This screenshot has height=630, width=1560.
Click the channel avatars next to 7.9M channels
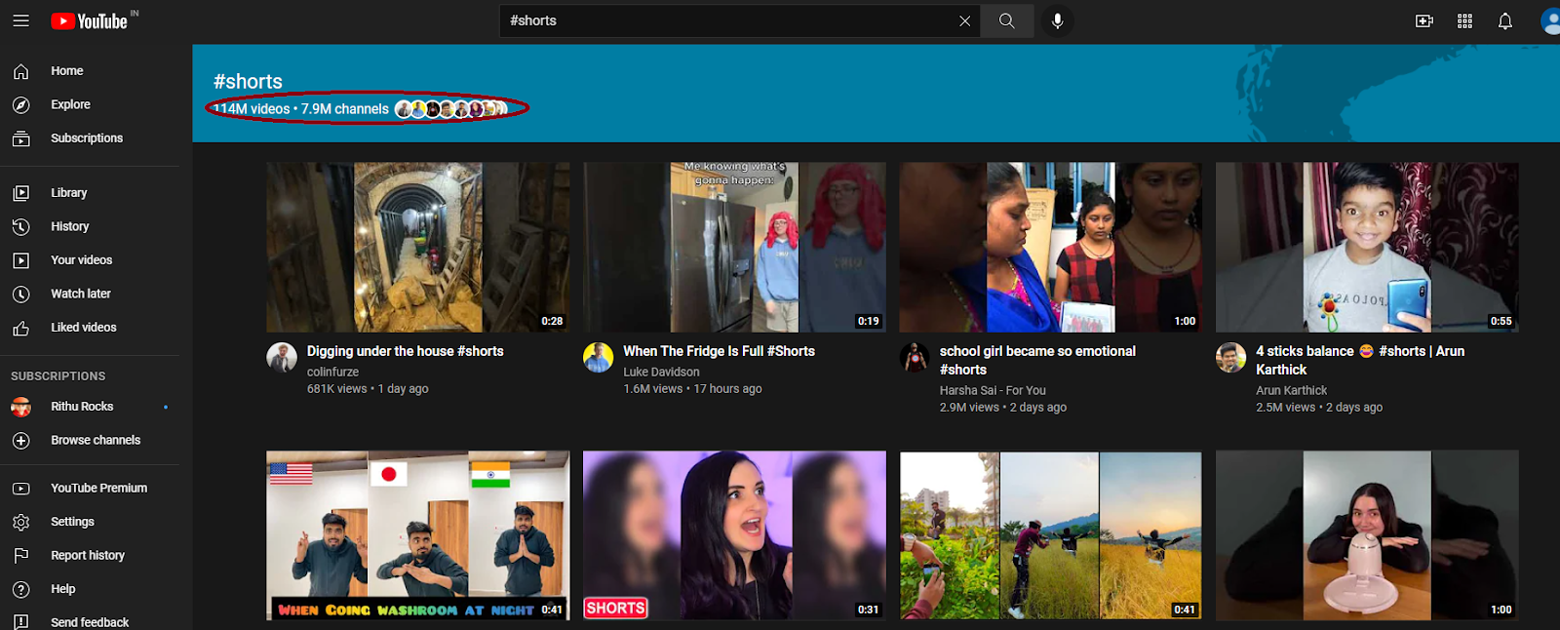[x=450, y=109]
